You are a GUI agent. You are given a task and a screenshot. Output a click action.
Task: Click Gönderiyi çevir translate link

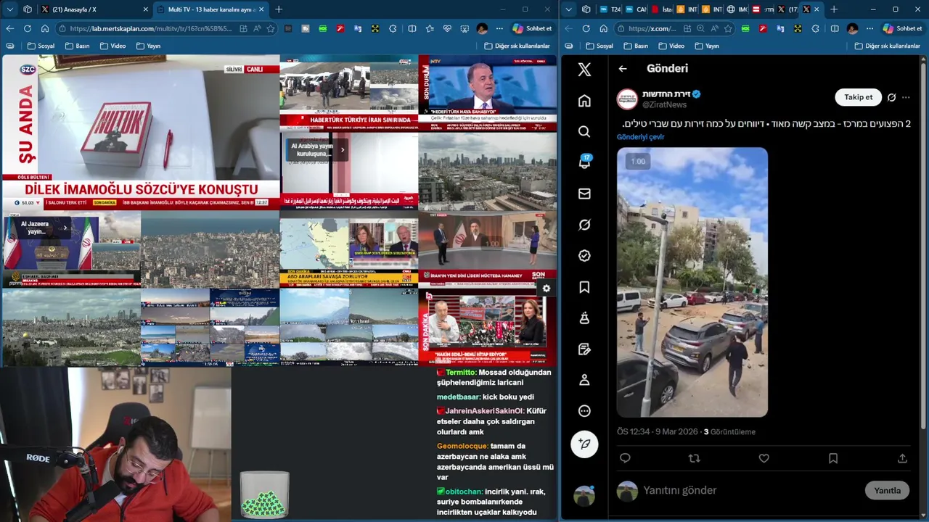[640, 136]
